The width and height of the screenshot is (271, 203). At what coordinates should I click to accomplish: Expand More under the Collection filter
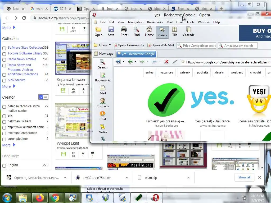pos(9,86)
